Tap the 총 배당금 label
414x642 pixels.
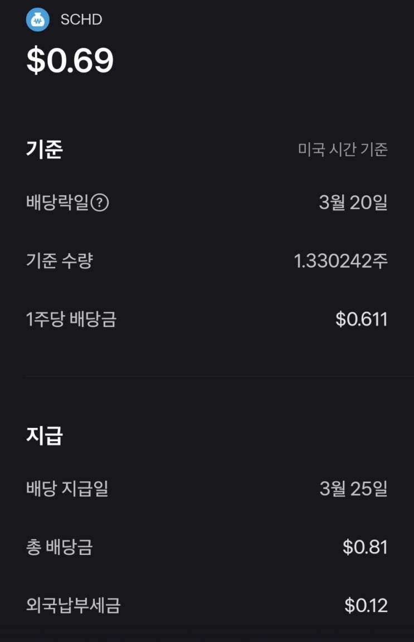(x=60, y=547)
